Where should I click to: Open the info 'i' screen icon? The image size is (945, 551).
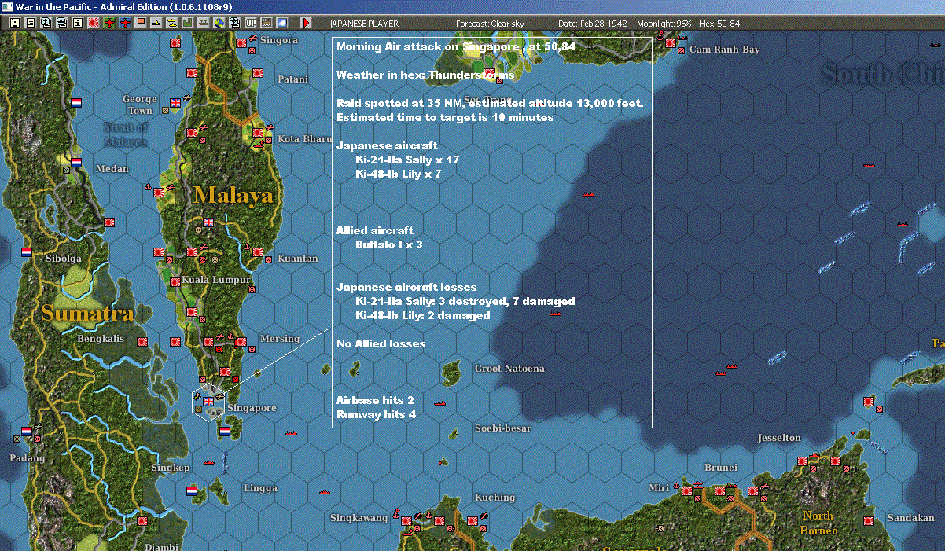(x=77, y=23)
